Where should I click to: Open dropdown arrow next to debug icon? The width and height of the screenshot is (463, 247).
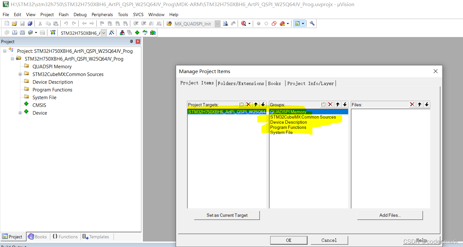(x=250, y=24)
